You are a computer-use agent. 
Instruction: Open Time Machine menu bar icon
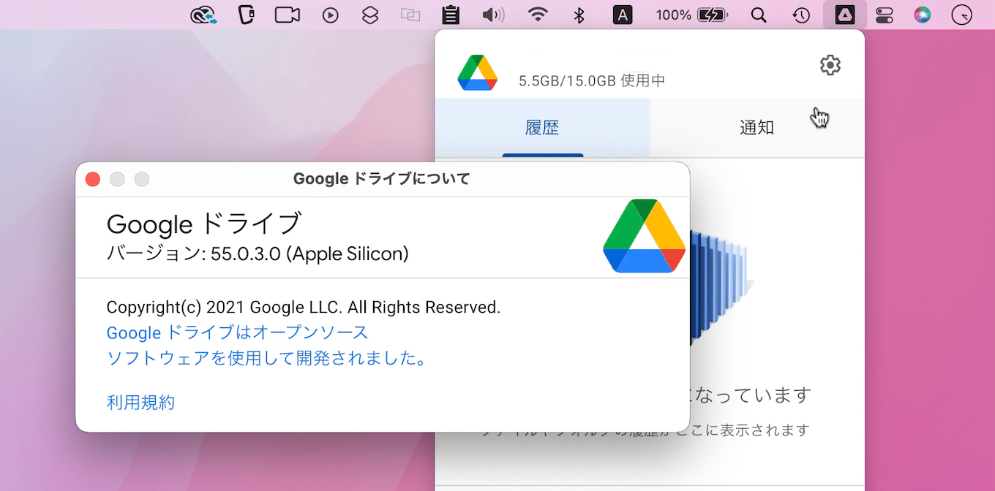click(801, 15)
